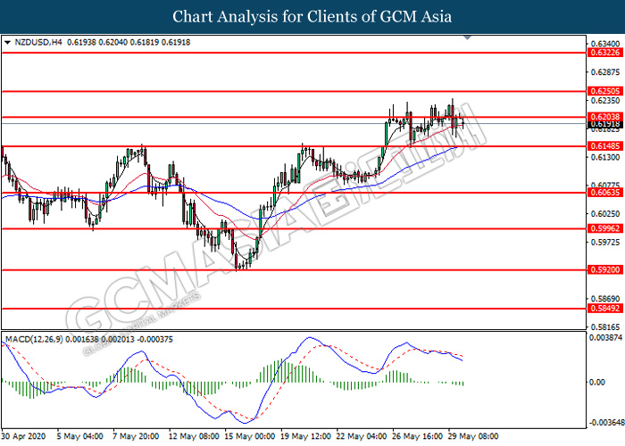Select the 0.63226 resistance level label
625x446 pixels.
point(604,53)
